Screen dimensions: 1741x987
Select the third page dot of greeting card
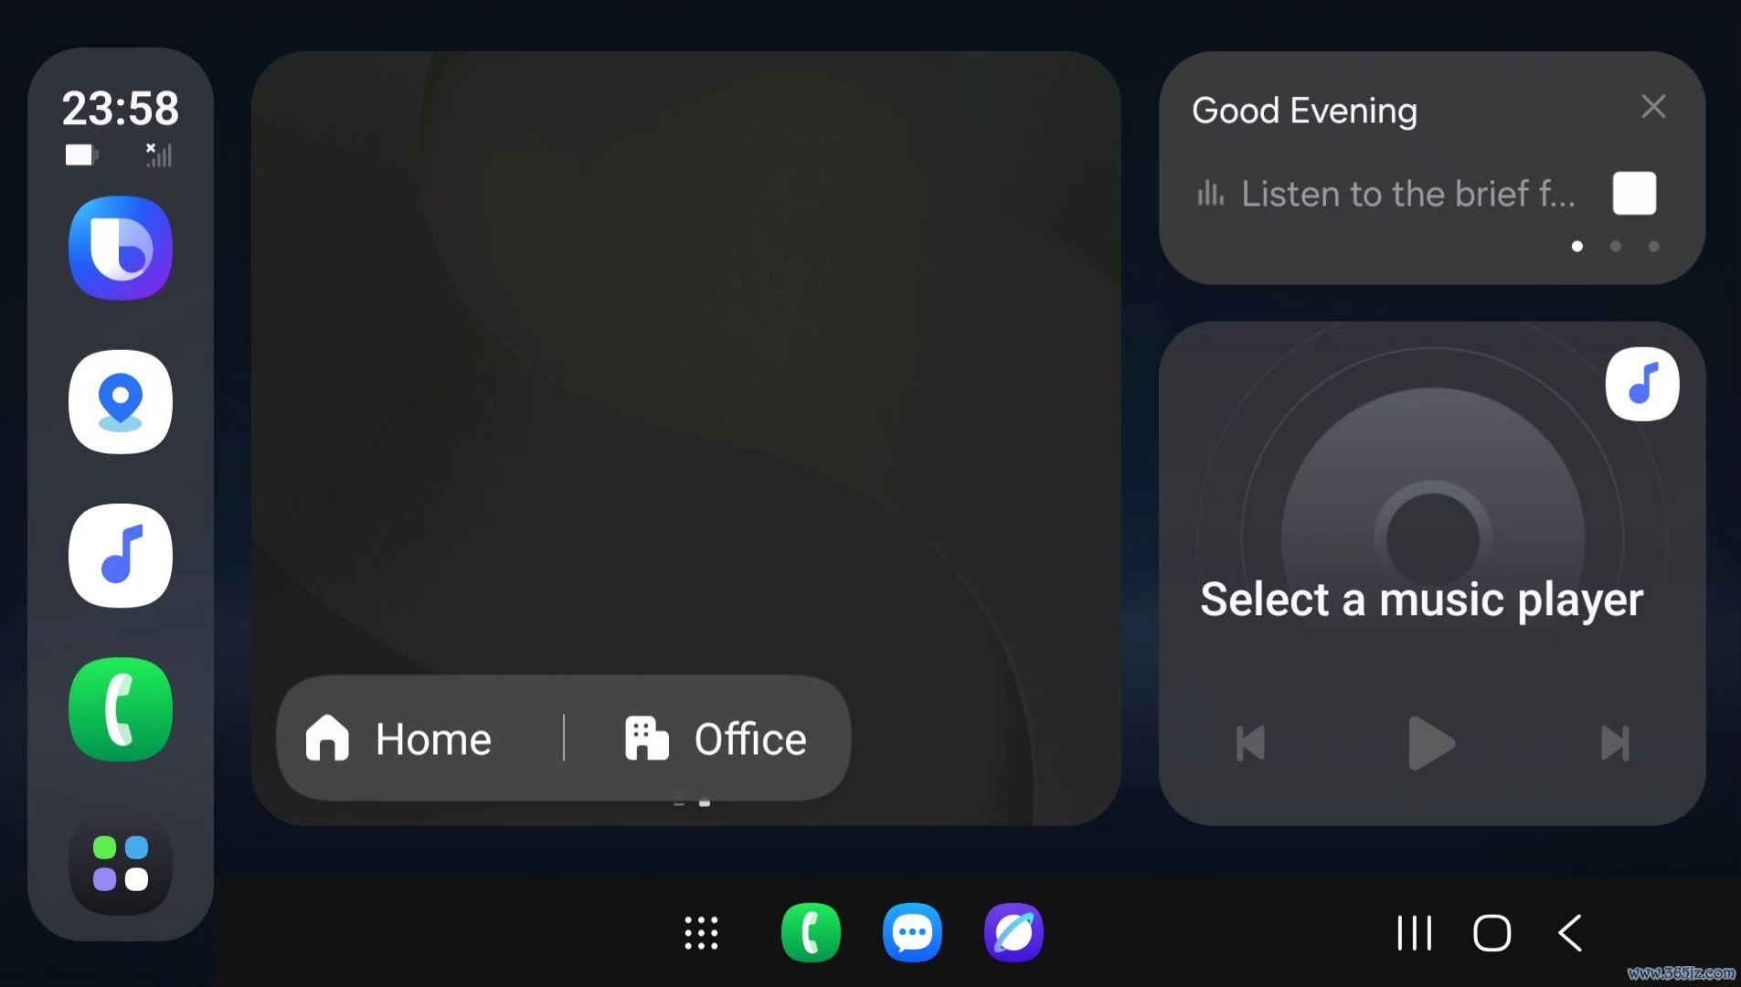[1654, 247]
